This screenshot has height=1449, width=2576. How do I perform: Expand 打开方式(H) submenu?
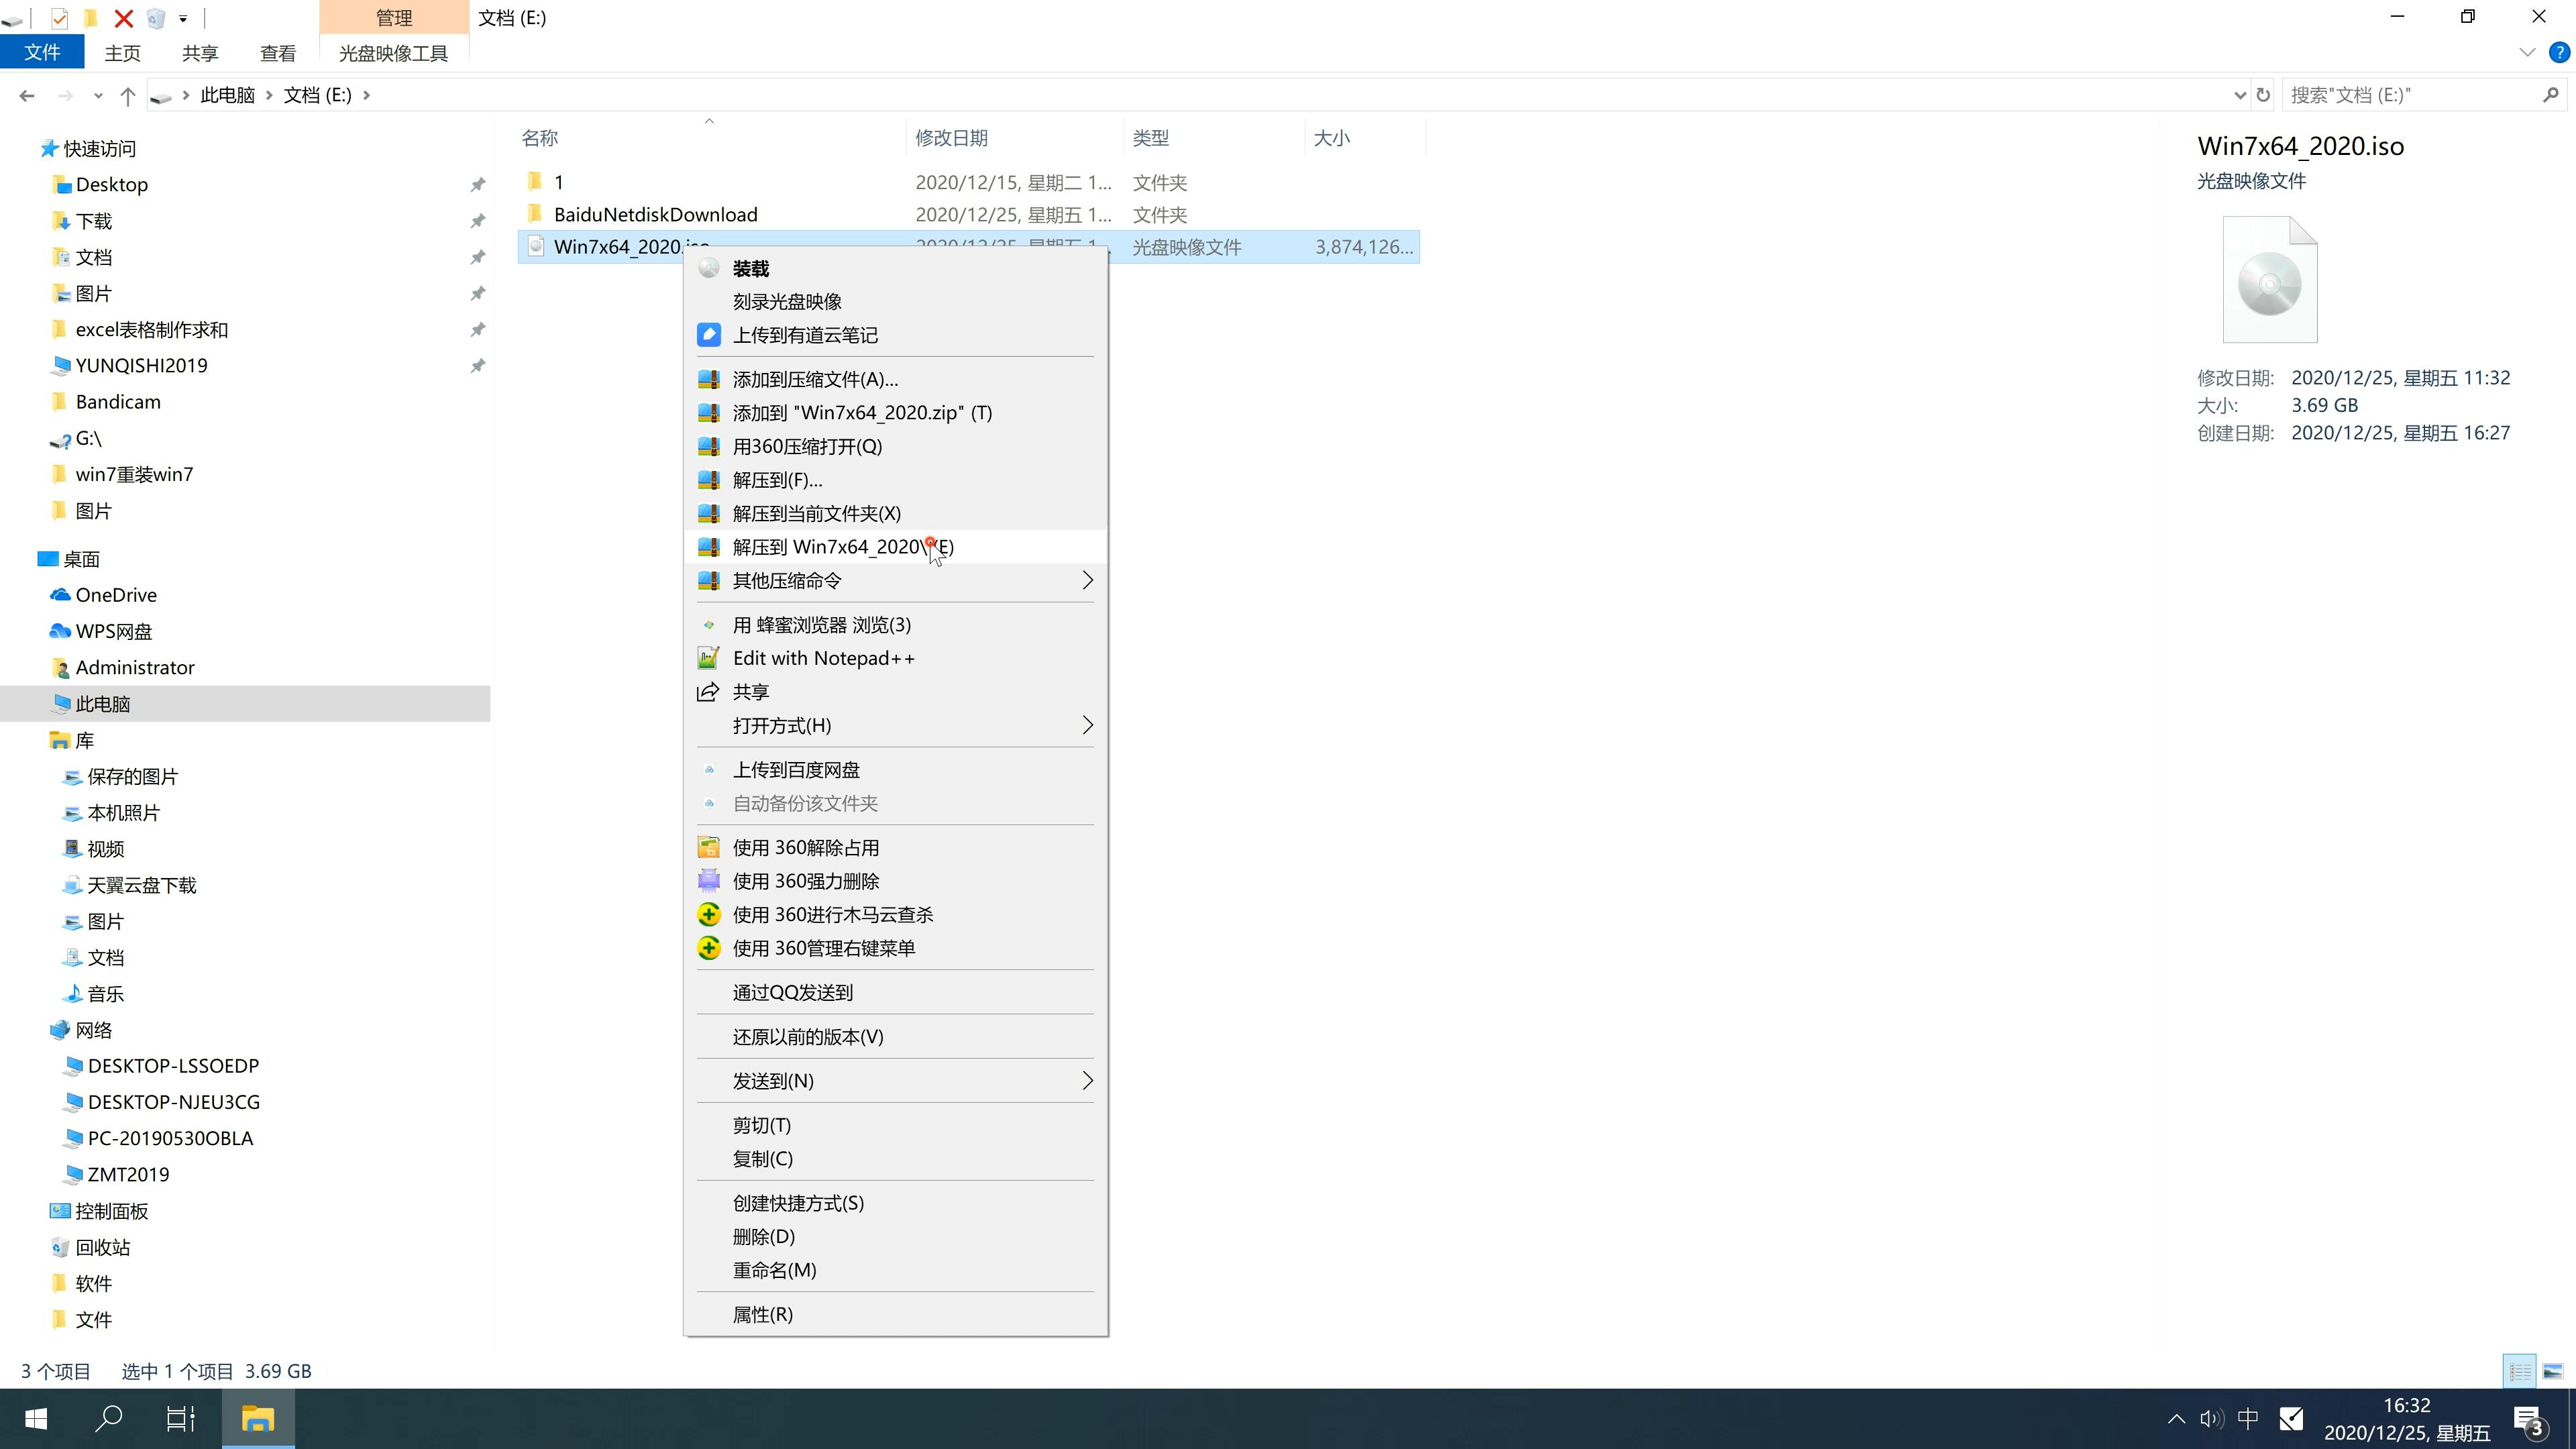click(x=1086, y=725)
